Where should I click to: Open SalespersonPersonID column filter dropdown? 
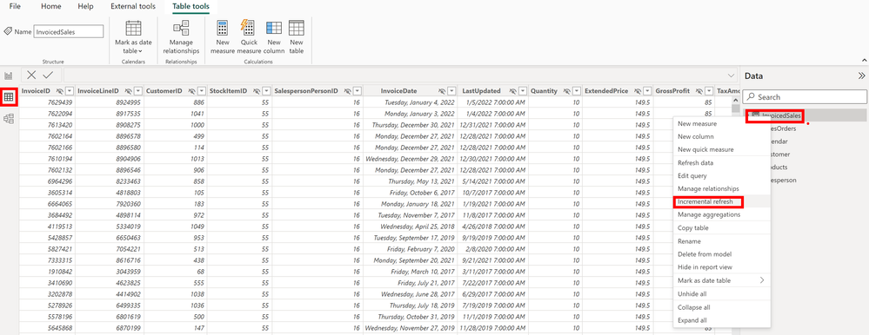click(x=358, y=91)
